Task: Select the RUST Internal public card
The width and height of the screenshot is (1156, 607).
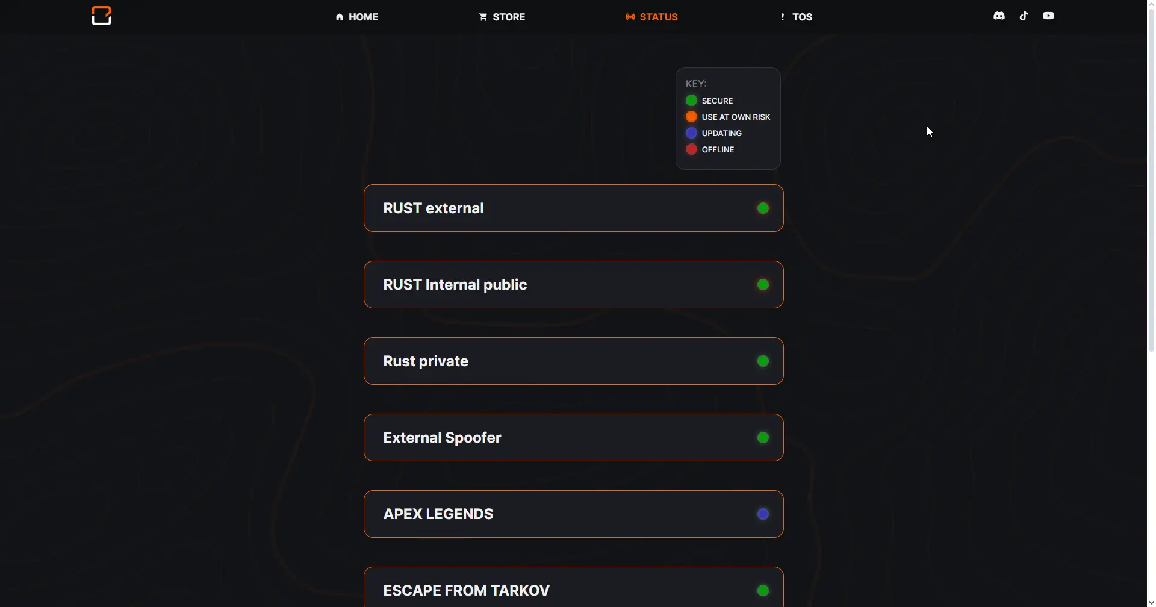Action: 572,285
